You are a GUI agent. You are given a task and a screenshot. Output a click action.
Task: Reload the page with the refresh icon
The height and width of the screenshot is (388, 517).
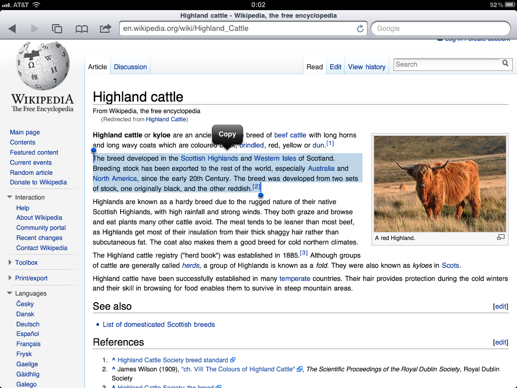pyautogui.click(x=360, y=29)
